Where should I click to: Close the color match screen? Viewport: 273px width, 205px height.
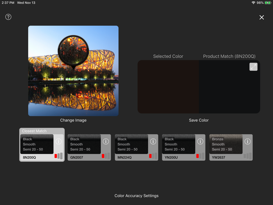tap(262, 17)
